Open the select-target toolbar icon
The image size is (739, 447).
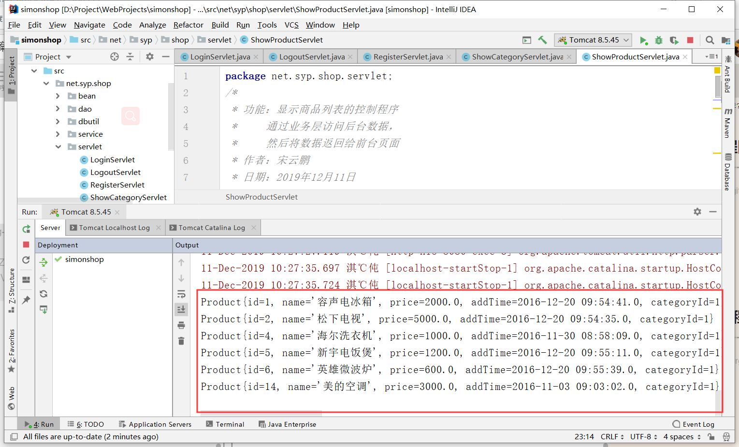[527, 40]
